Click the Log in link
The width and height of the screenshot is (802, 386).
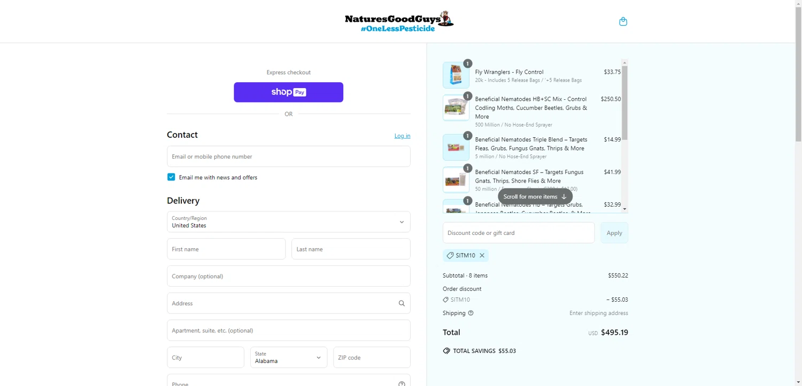[x=402, y=136]
